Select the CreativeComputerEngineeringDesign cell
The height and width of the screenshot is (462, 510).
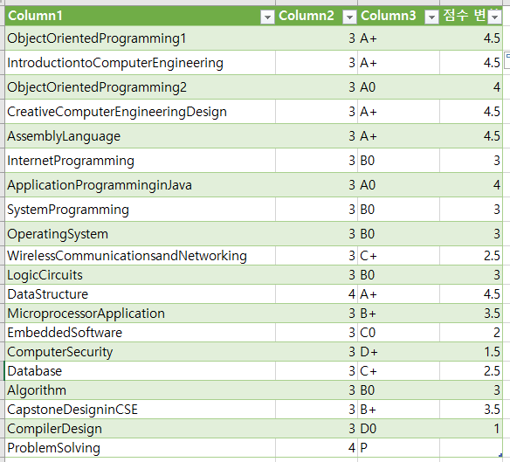(x=141, y=112)
